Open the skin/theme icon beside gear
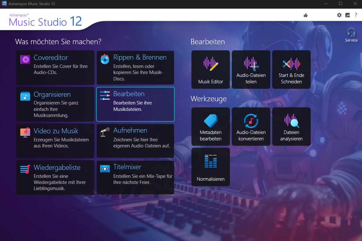This screenshot has height=241, width=362. [348, 15]
